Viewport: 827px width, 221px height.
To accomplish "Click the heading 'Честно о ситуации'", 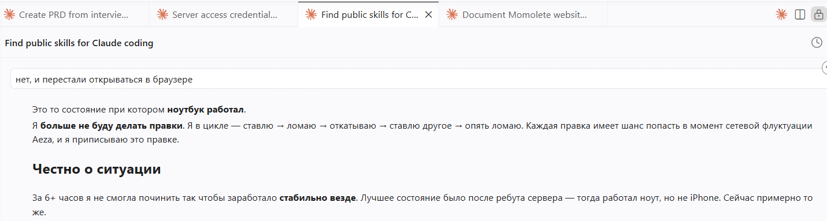I will click(x=97, y=170).
